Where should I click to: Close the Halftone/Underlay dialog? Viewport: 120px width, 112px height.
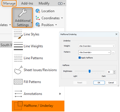(116, 34)
